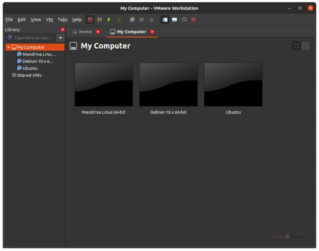This screenshot has height=251, width=319.
Task: Toggle the thumbnail bar toolbar icon
Action: click(174, 20)
